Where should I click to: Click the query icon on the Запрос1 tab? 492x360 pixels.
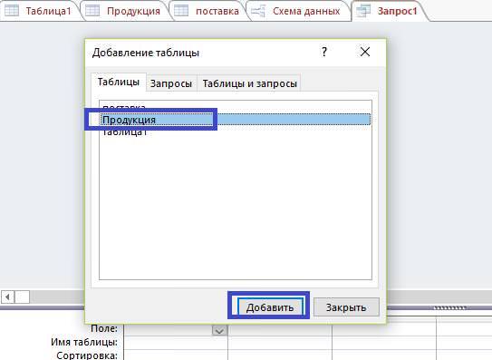coord(363,11)
